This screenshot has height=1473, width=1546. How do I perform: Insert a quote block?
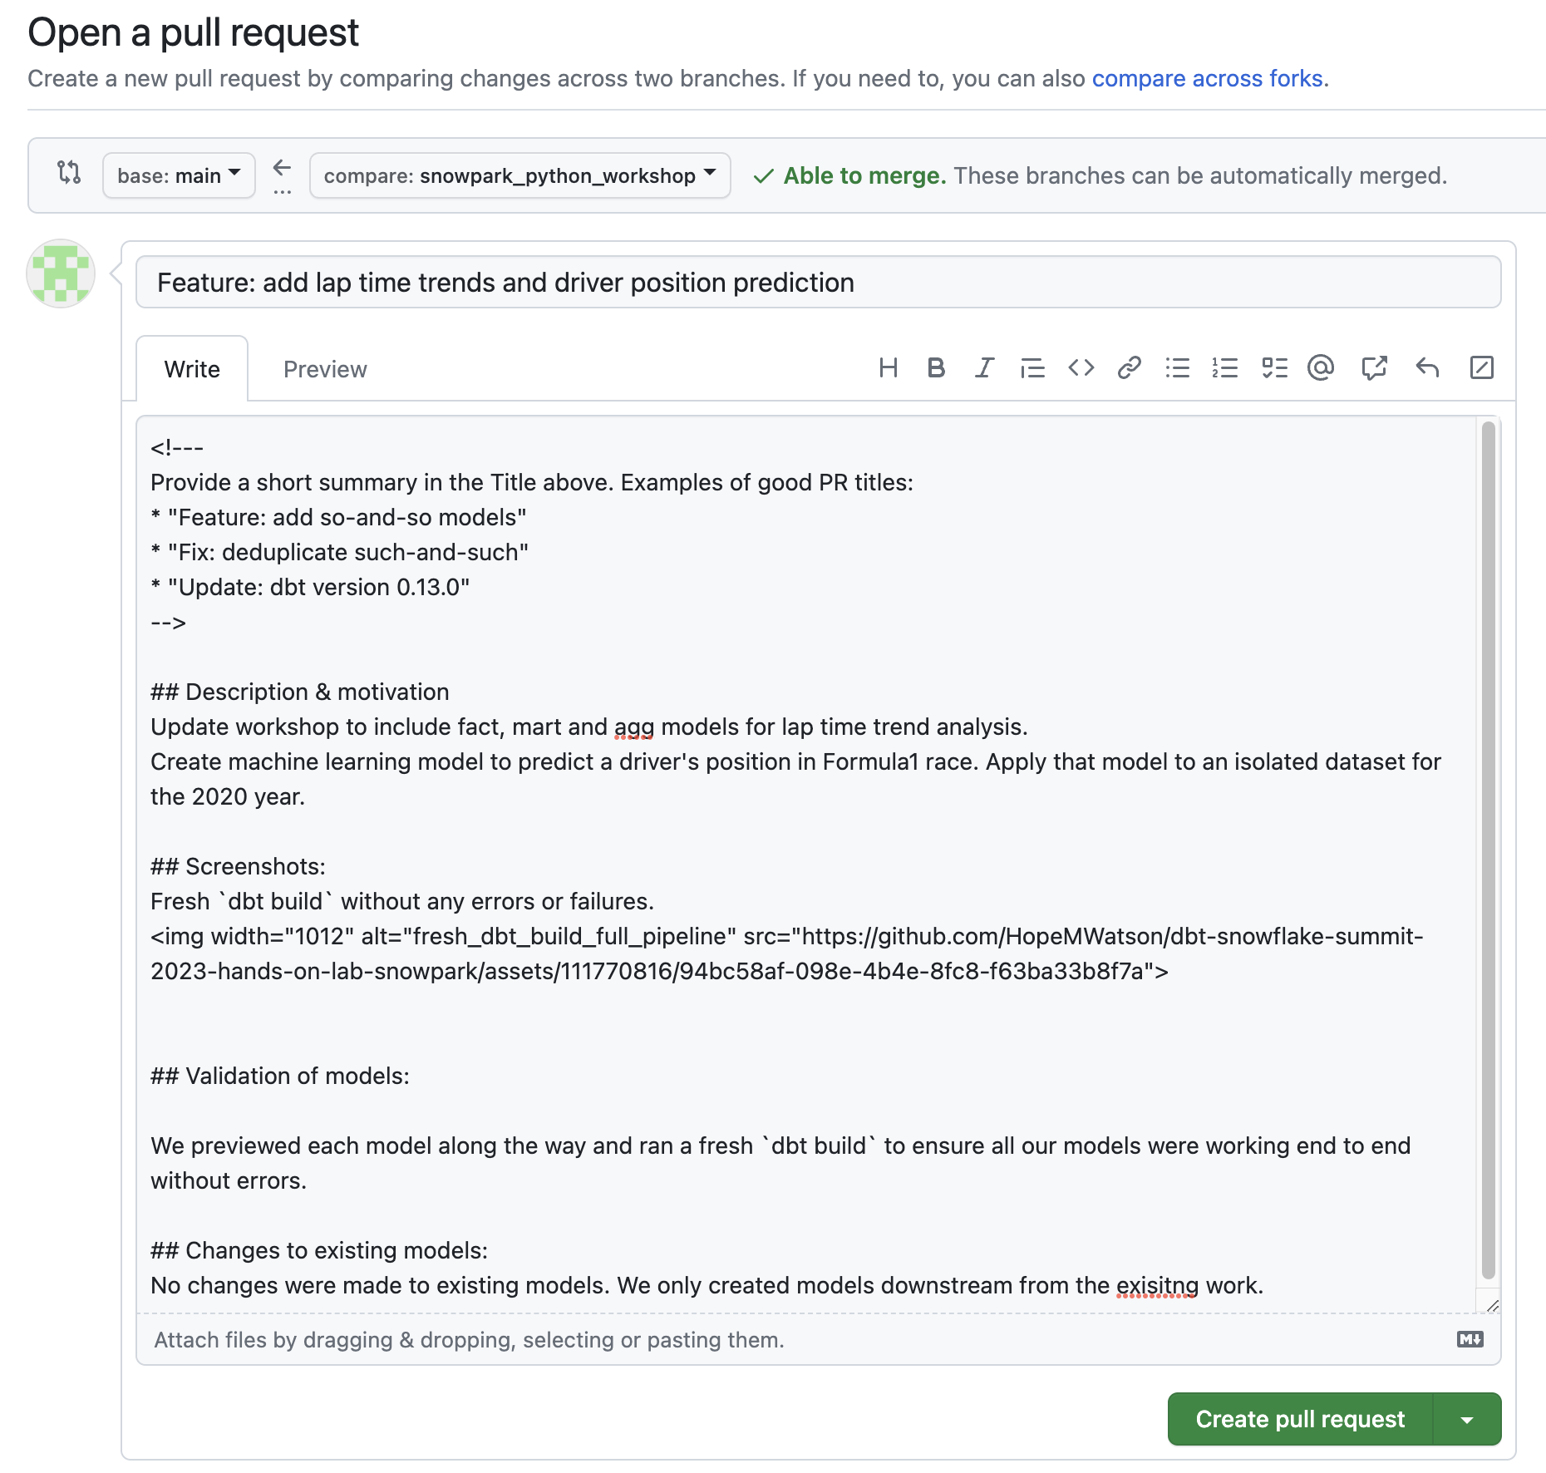pos(1031,368)
